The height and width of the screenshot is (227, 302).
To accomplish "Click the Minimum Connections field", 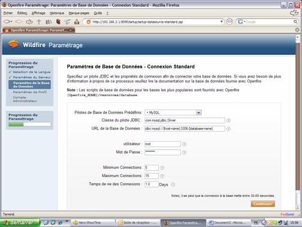I will click(x=152, y=168).
